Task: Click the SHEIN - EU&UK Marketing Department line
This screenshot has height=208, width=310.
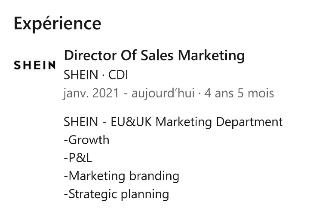Action: tap(173, 122)
